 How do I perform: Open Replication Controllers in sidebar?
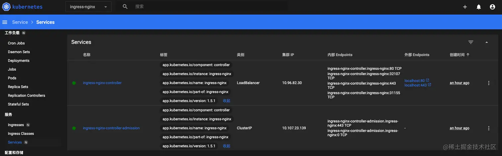[x=27, y=96]
